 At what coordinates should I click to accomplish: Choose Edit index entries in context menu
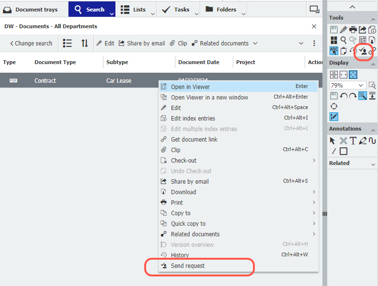point(239,119)
